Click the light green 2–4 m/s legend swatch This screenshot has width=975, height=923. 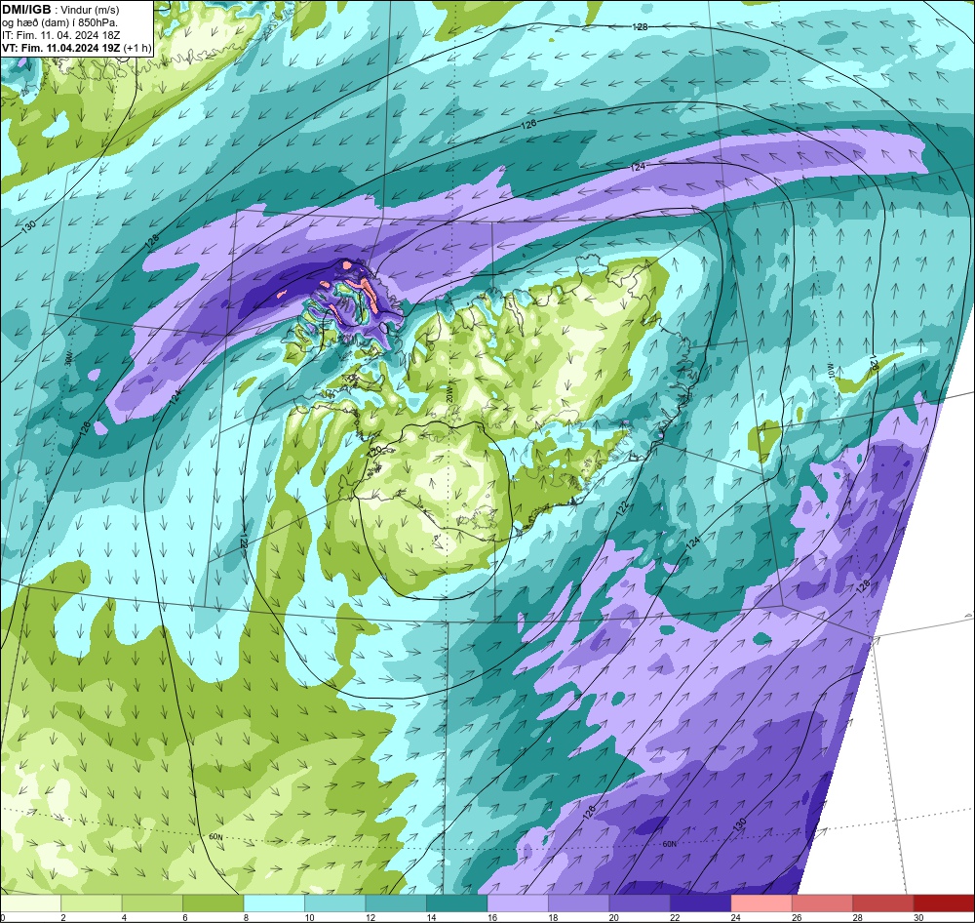(92, 903)
